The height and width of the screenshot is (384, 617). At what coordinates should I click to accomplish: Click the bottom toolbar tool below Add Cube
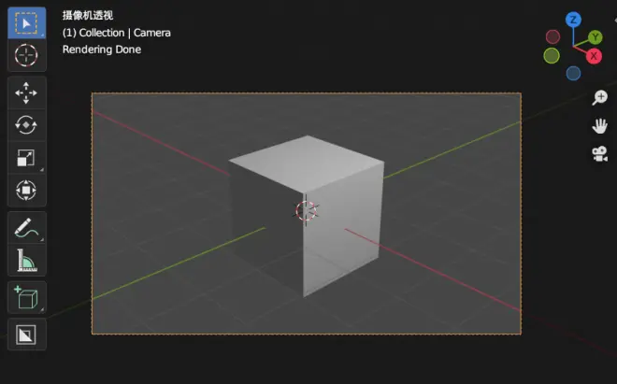coord(26,334)
